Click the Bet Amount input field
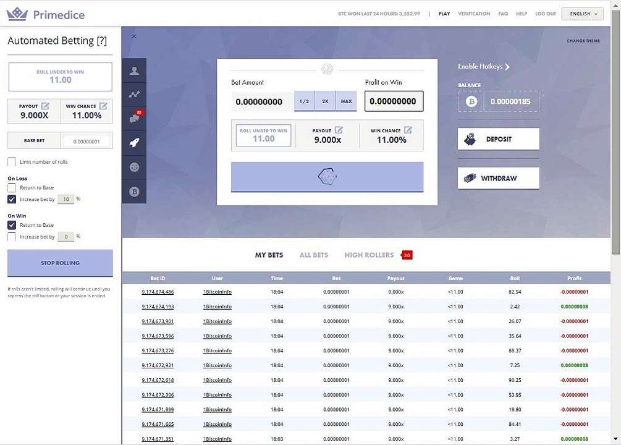Image resolution: width=621 pixels, height=445 pixels. [263, 101]
